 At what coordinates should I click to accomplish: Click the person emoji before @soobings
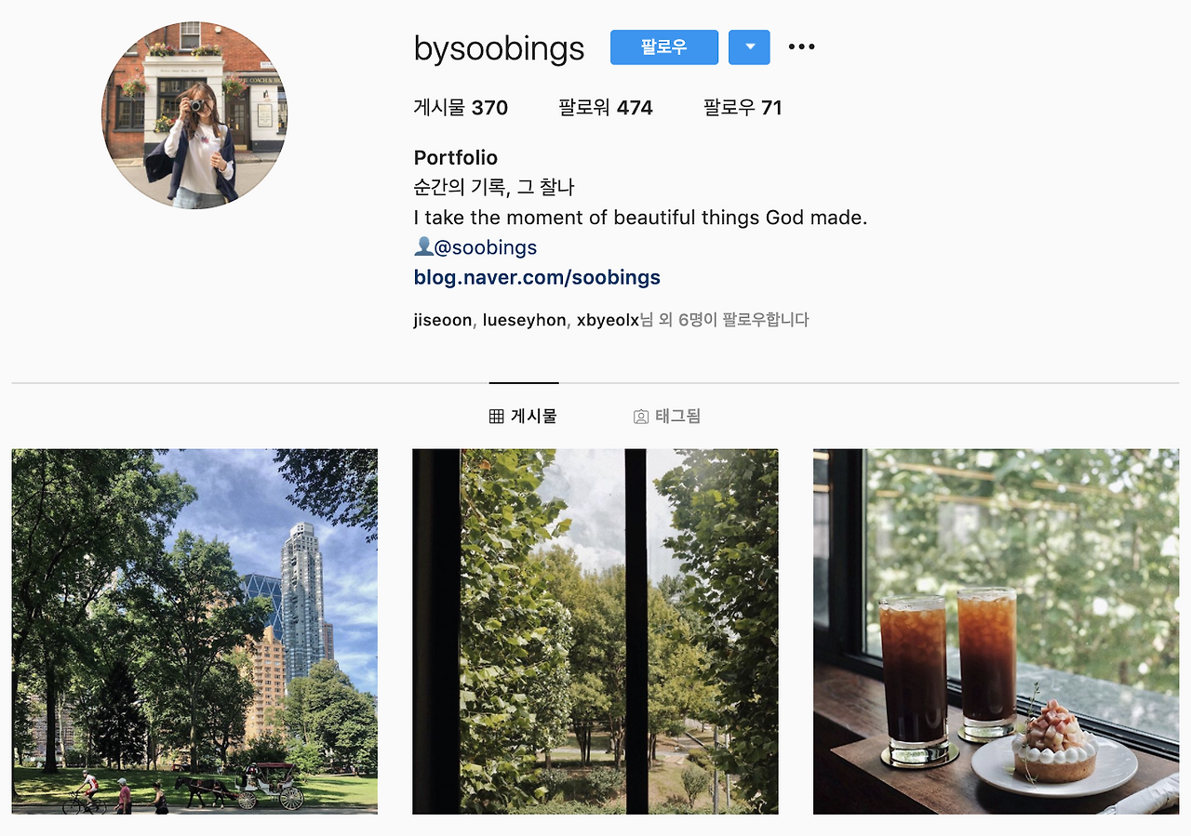pyautogui.click(x=423, y=246)
